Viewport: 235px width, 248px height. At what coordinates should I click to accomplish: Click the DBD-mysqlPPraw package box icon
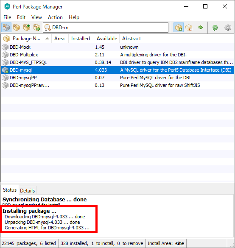pos(5,85)
